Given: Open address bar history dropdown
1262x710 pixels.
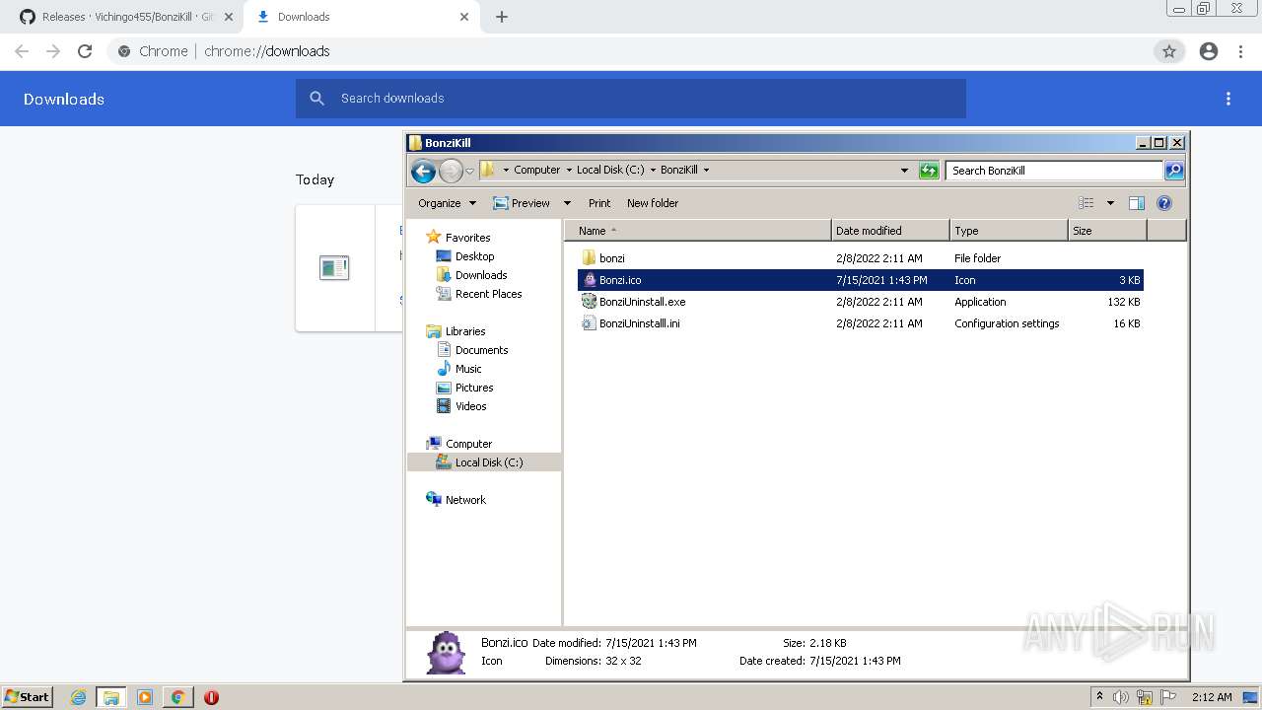Looking at the screenshot, I should click(904, 171).
